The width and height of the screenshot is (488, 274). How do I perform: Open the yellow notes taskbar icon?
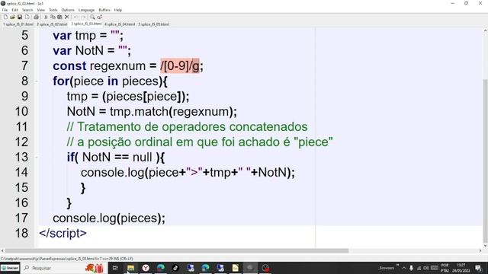click(x=236, y=268)
